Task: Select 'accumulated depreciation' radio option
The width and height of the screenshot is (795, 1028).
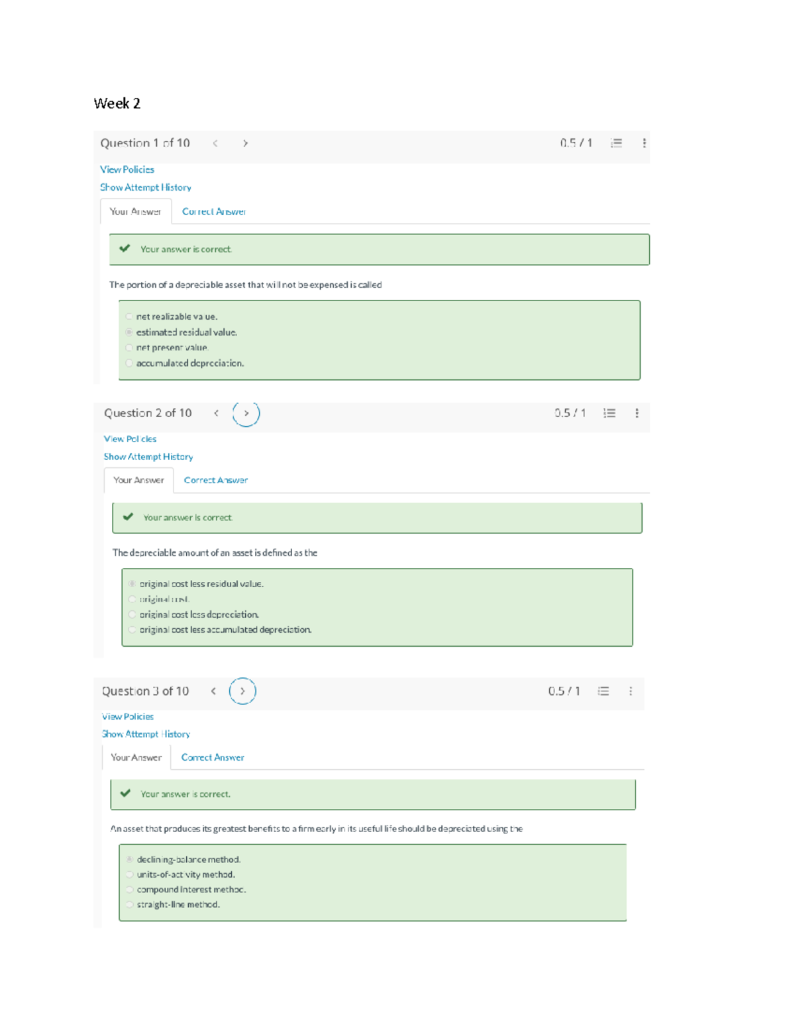Action: pos(129,363)
